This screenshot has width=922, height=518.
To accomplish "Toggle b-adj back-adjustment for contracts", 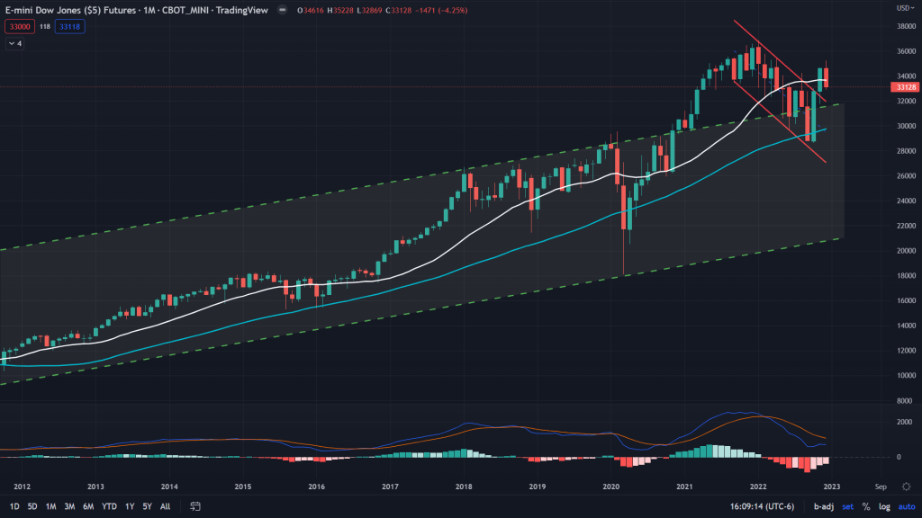I will [x=823, y=506].
